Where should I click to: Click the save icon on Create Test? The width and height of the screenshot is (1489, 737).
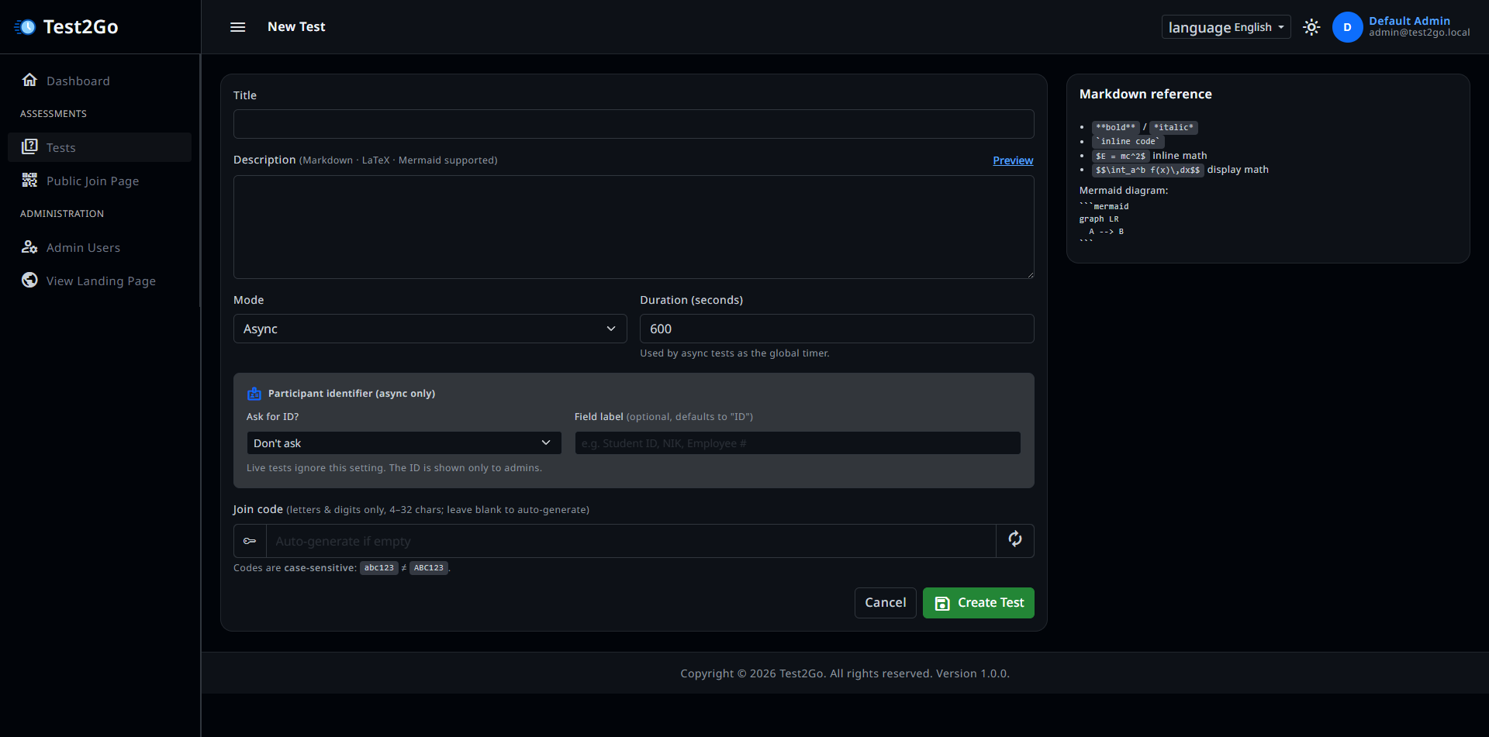942,603
